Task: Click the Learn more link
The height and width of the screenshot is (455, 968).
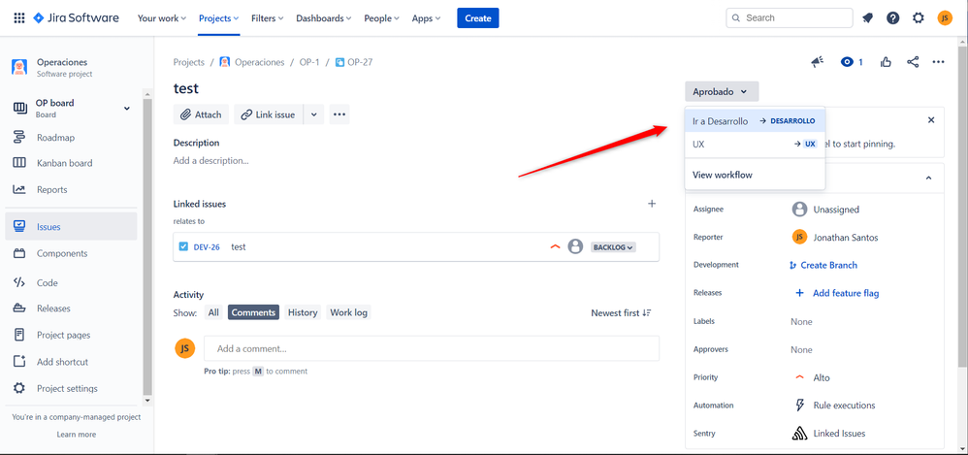Action: tap(77, 434)
